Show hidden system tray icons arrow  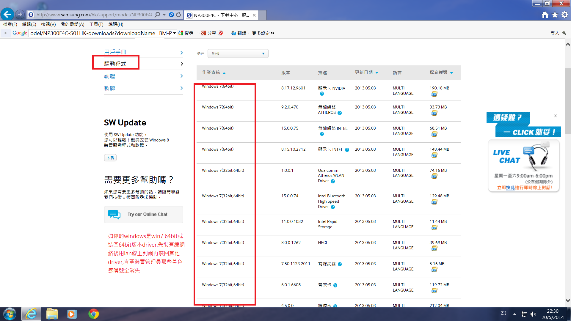514,314
